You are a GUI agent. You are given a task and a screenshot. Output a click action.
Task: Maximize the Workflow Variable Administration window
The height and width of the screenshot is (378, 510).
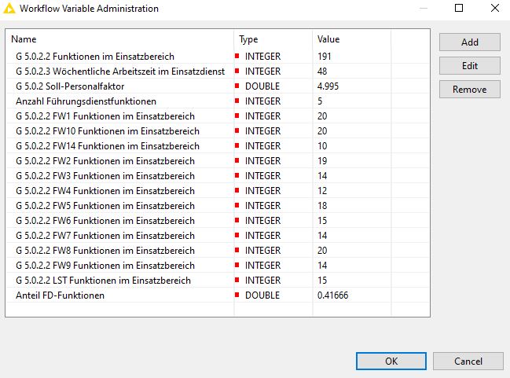[x=459, y=8]
